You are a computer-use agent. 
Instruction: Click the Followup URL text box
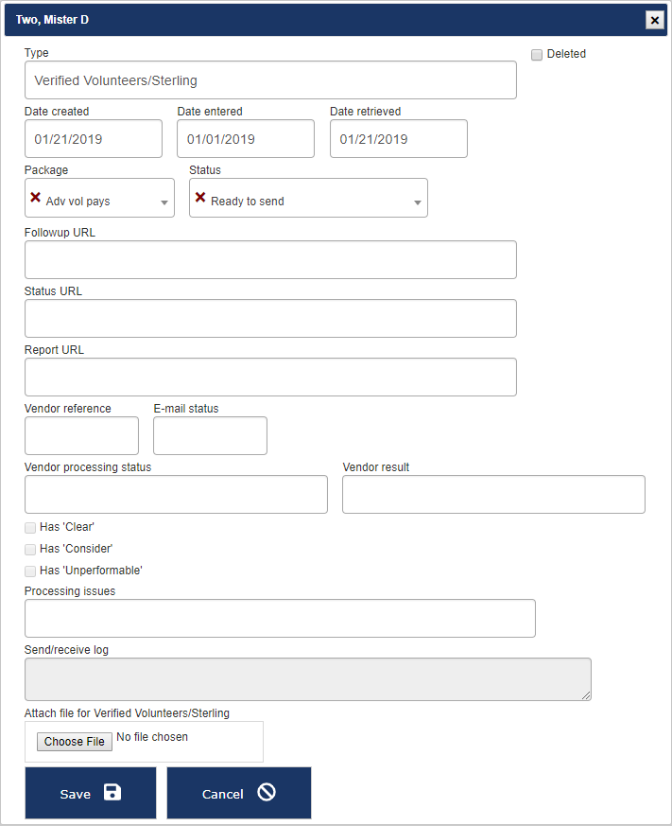pyautogui.click(x=270, y=260)
